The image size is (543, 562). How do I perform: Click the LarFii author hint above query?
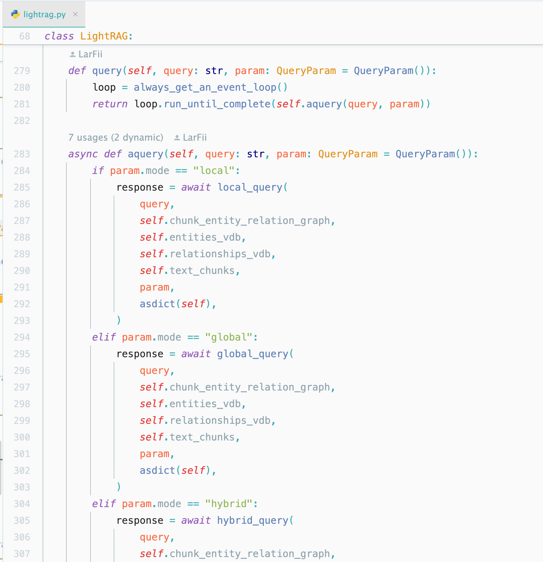90,54
